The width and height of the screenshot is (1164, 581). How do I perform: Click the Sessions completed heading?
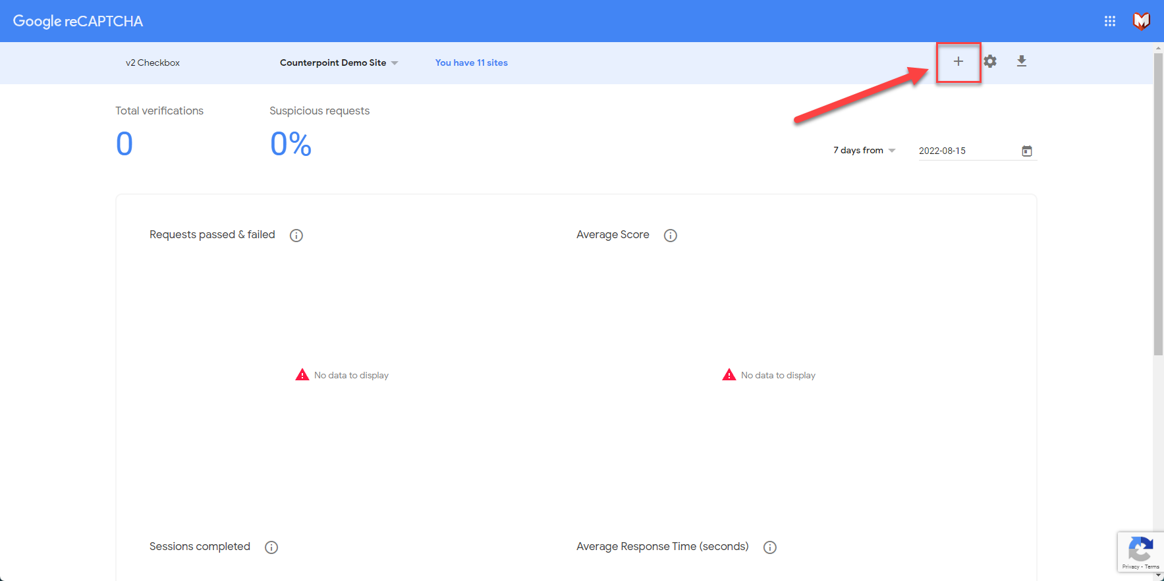point(200,547)
